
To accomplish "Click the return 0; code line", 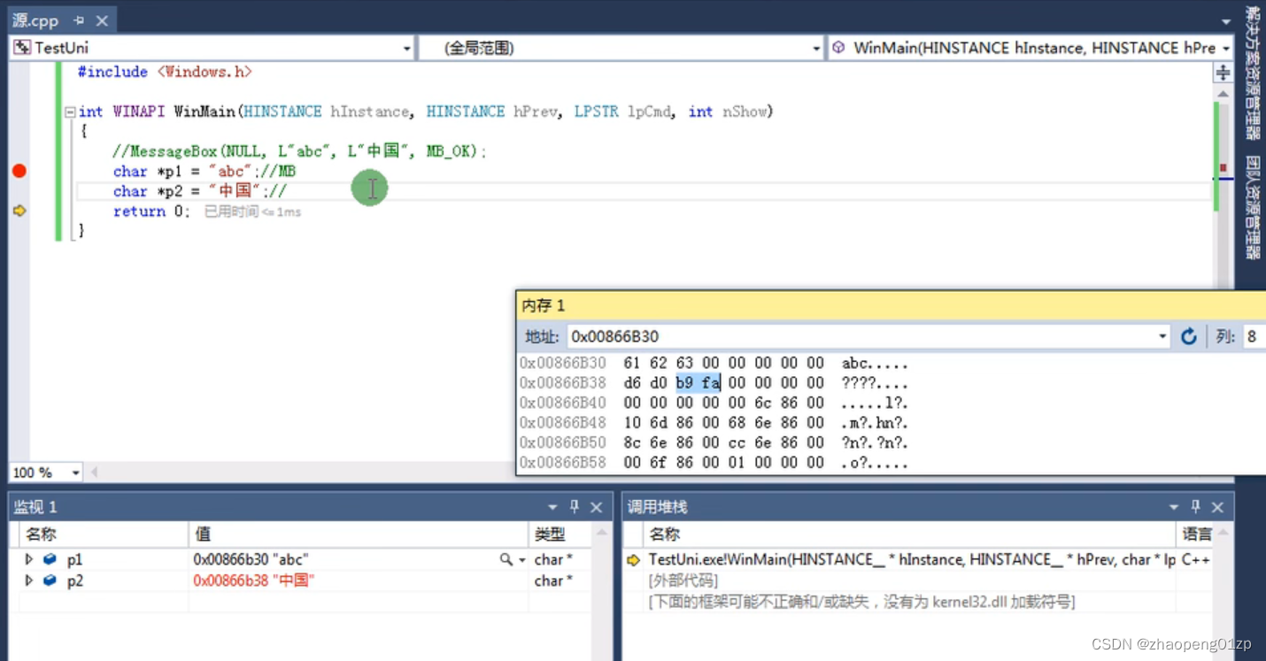I will [151, 211].
